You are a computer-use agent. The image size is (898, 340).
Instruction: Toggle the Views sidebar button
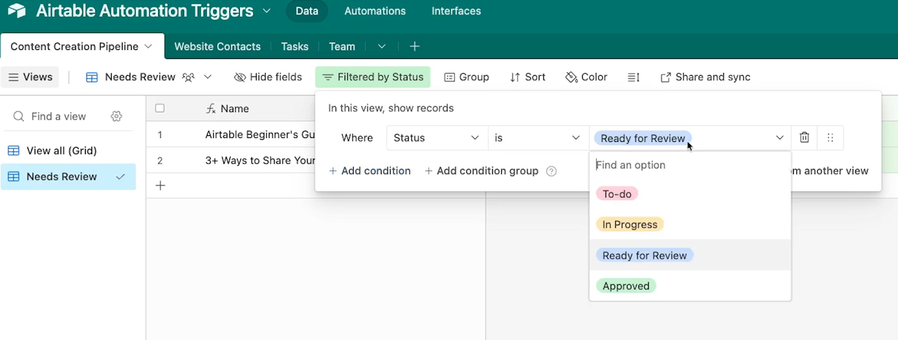pos(30,77)
